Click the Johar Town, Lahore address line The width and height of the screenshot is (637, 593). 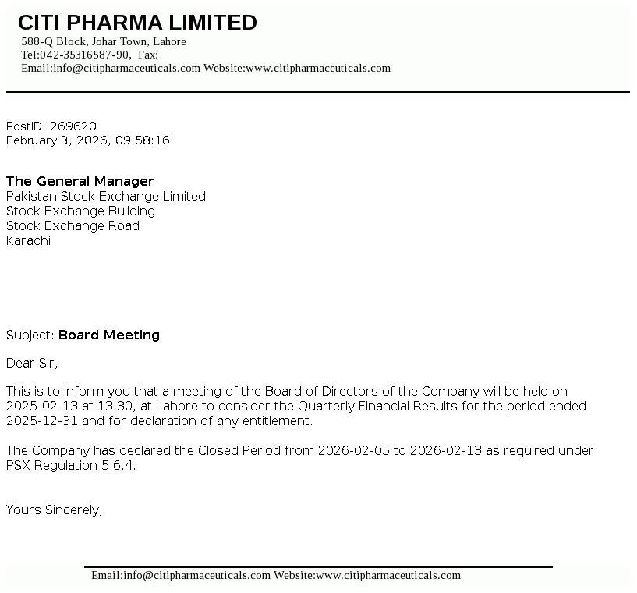[104, 41]
